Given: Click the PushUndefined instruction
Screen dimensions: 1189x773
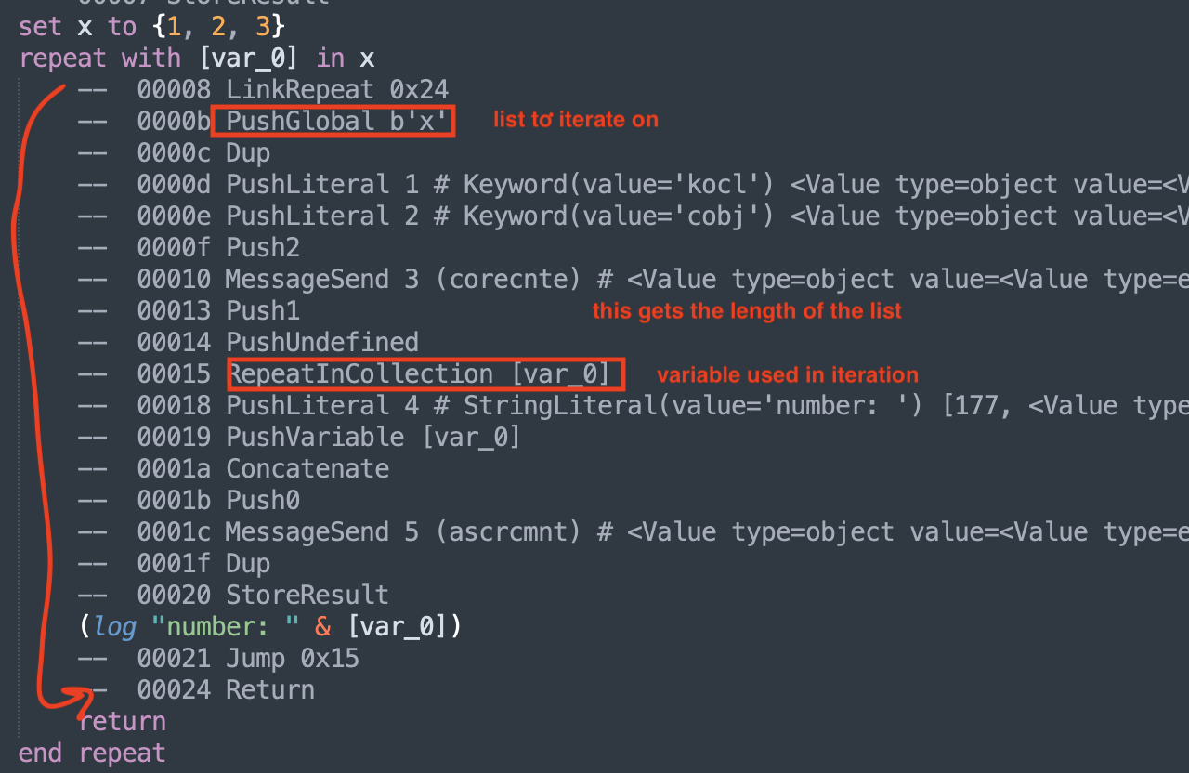Looking at the screenshot, I should click(322, 342).
